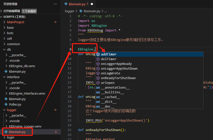
Task: Click the Python file icon in the breadcrumb
Action: tap(81, 11)
